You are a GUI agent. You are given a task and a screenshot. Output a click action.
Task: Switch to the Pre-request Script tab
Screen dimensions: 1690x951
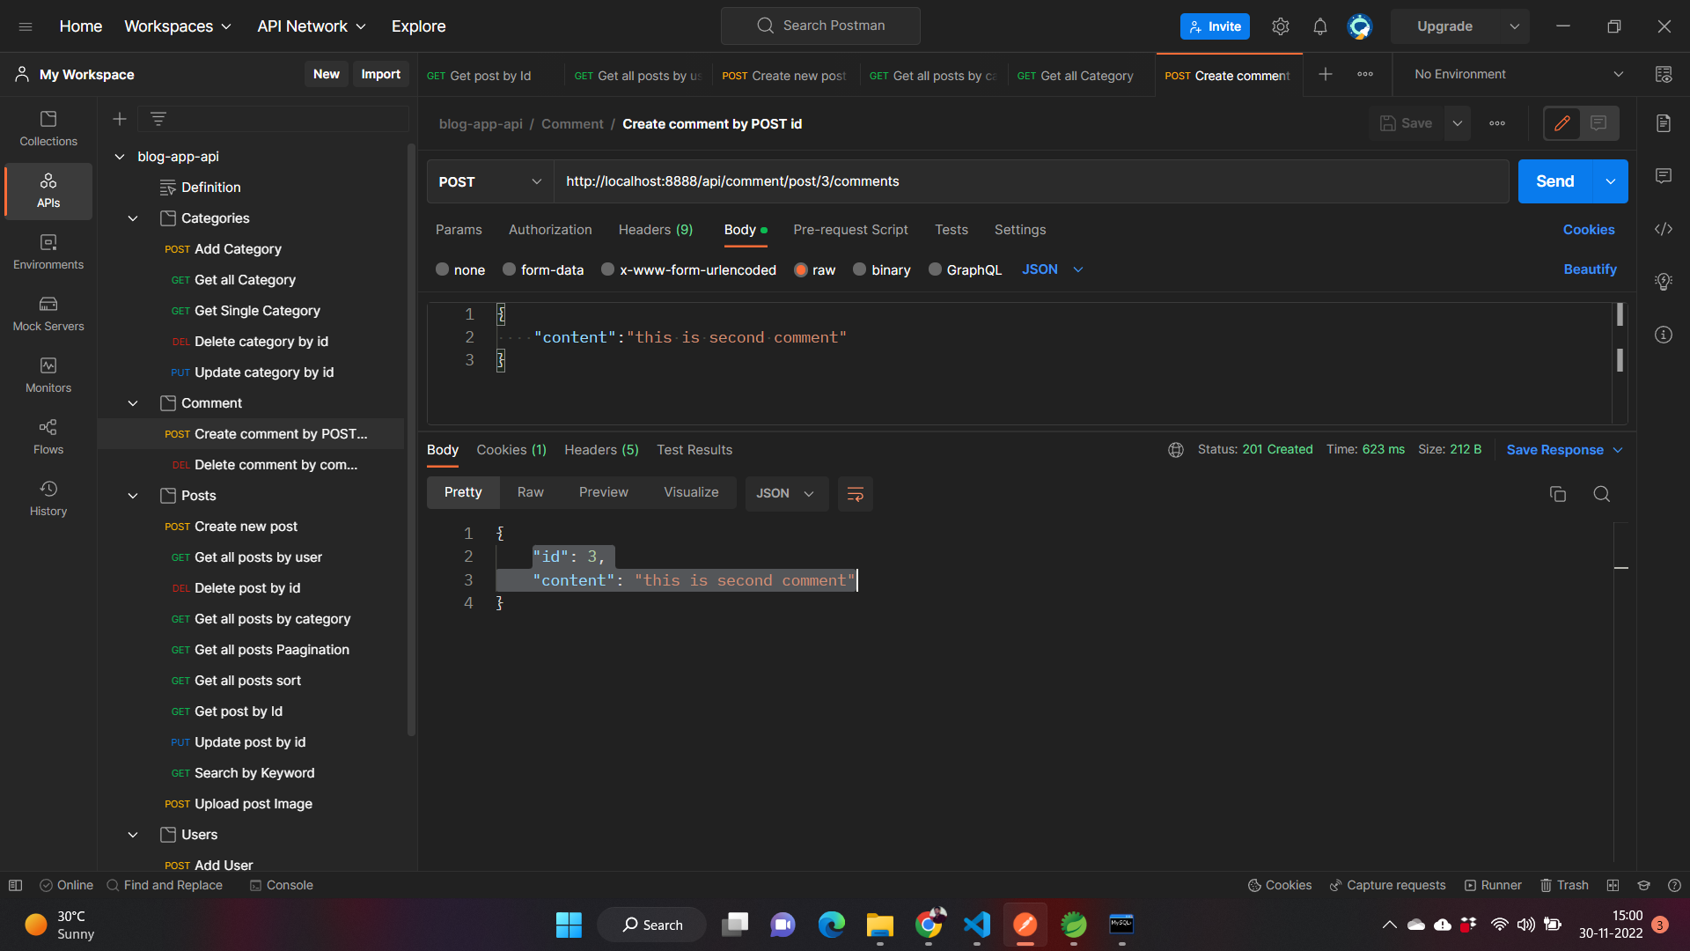[x=849, y=230]
